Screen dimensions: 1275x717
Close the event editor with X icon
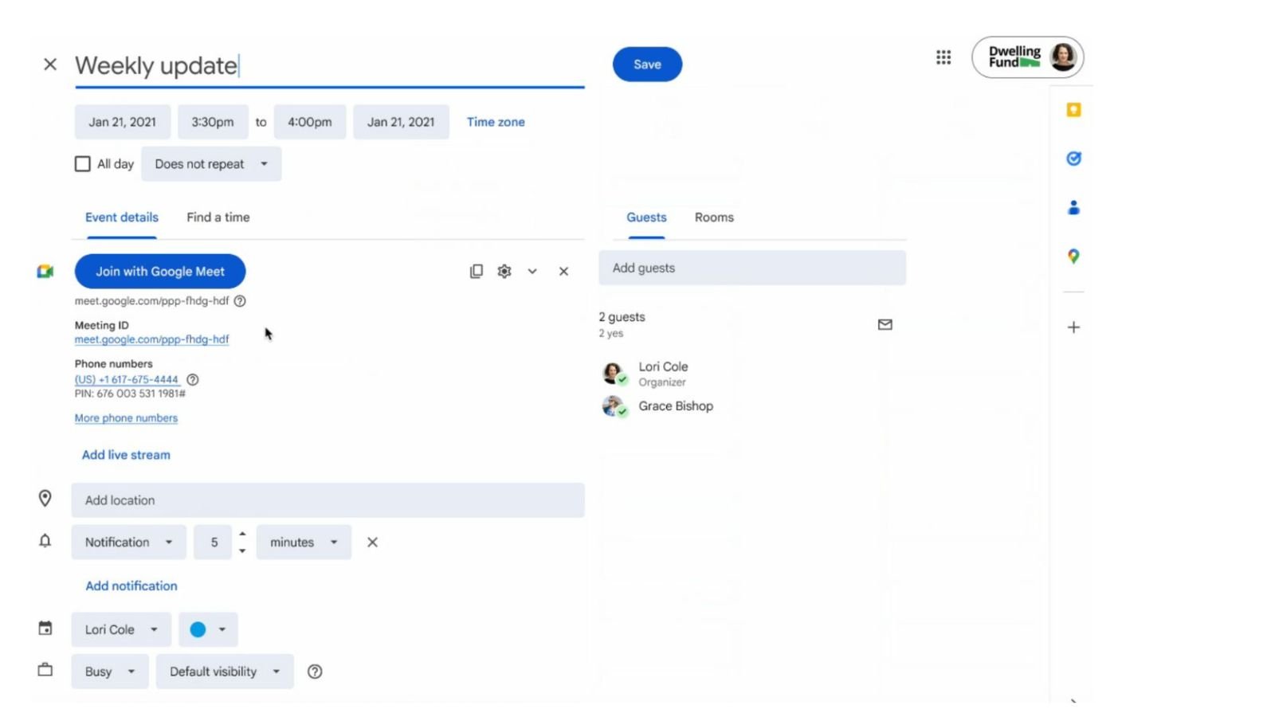point(49,65)
